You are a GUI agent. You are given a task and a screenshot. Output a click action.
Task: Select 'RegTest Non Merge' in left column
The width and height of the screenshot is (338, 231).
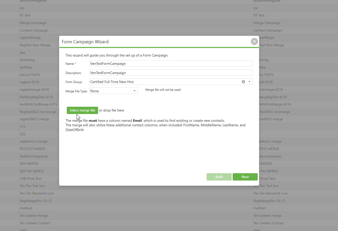(35, 45)
